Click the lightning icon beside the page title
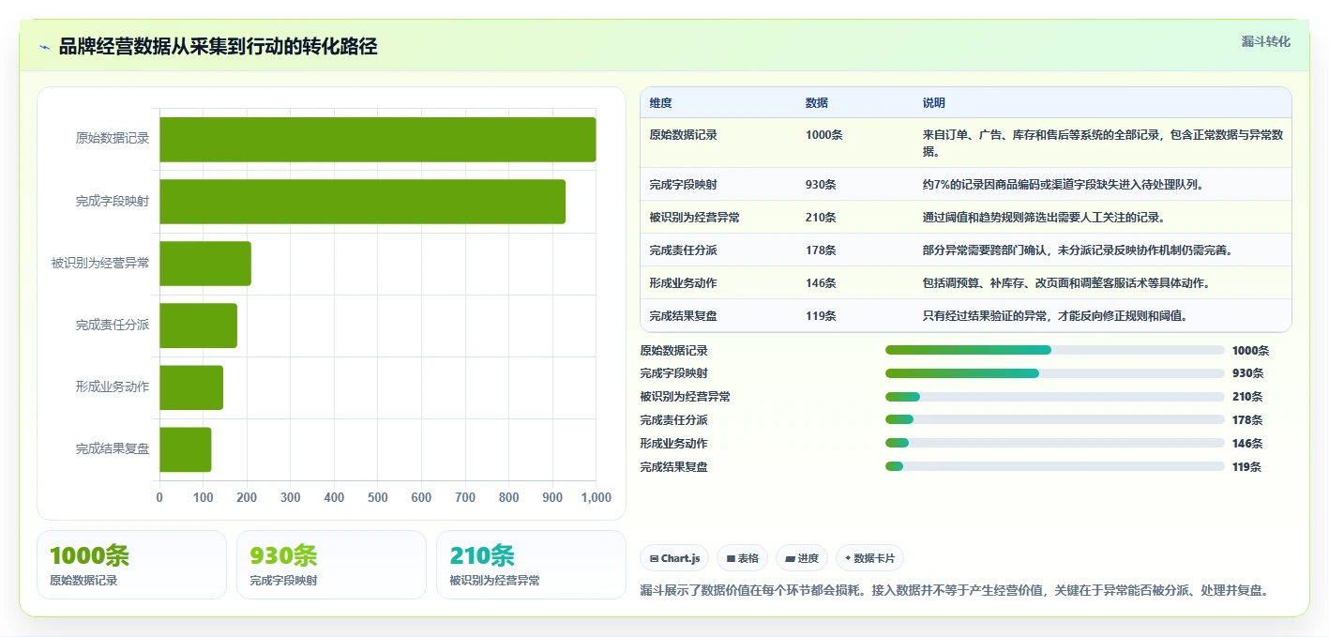 45,47
